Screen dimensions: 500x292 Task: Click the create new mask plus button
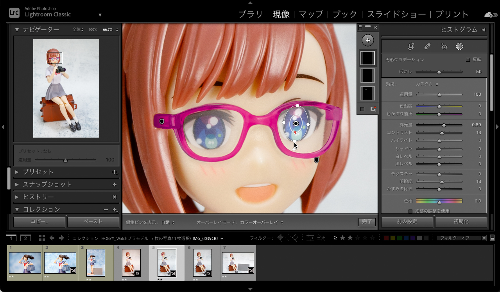click(367, 40)
